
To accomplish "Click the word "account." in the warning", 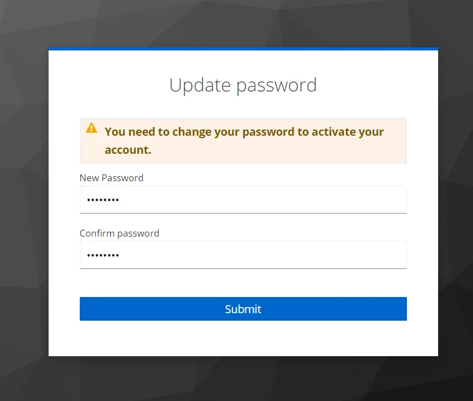I will click(x=128, y=150).
